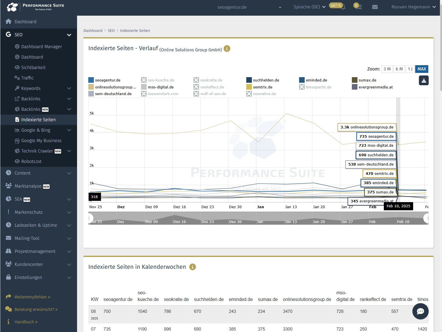Set zoom to 6 M
Image resolution: width=442 pixels, height=332 pixels.
coord(399,69)
